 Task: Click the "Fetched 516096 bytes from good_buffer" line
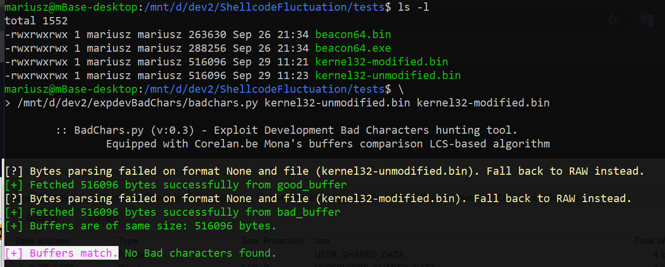[176, 185]
